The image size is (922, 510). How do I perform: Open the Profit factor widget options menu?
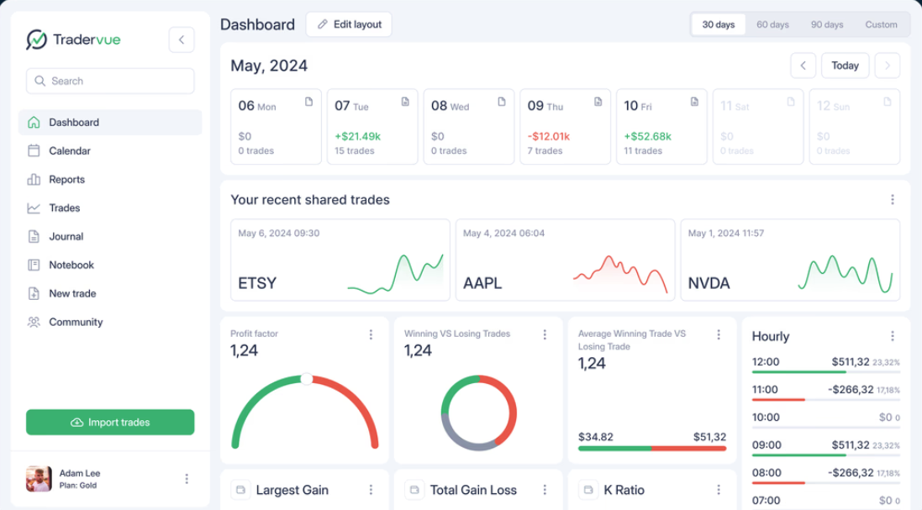click(371, 334)
